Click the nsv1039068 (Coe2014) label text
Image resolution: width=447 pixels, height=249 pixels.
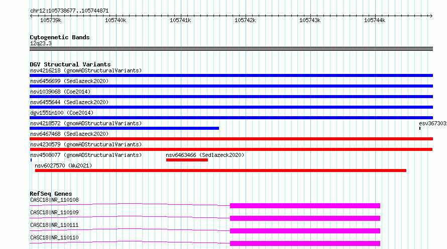pos(60,92)
